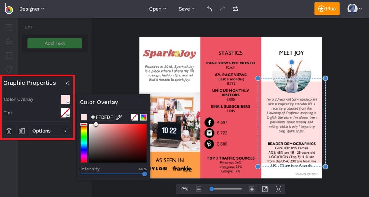
Task: Select the PAGE VIEWS PER MONTH text
Action: 231,63
